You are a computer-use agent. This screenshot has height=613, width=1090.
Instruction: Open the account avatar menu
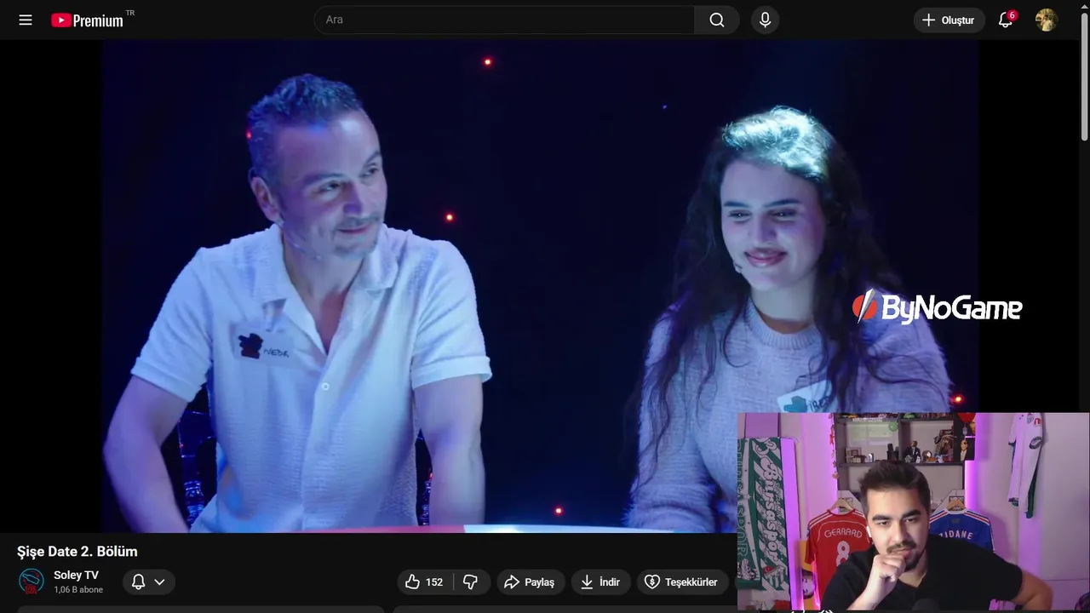coord(1047,20)
